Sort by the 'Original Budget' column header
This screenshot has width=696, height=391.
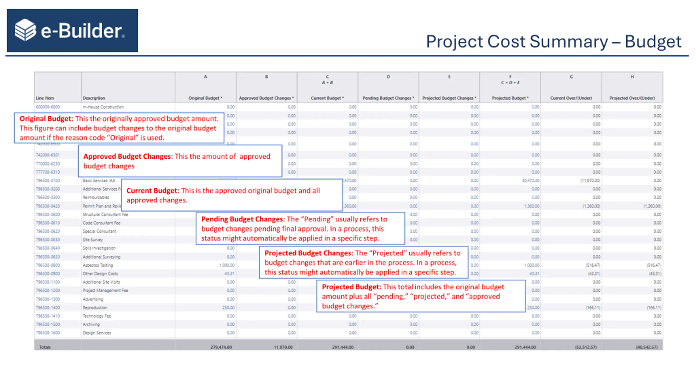pos(205,98)
